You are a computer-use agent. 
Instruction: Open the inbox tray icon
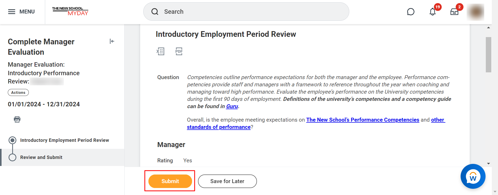454,12
